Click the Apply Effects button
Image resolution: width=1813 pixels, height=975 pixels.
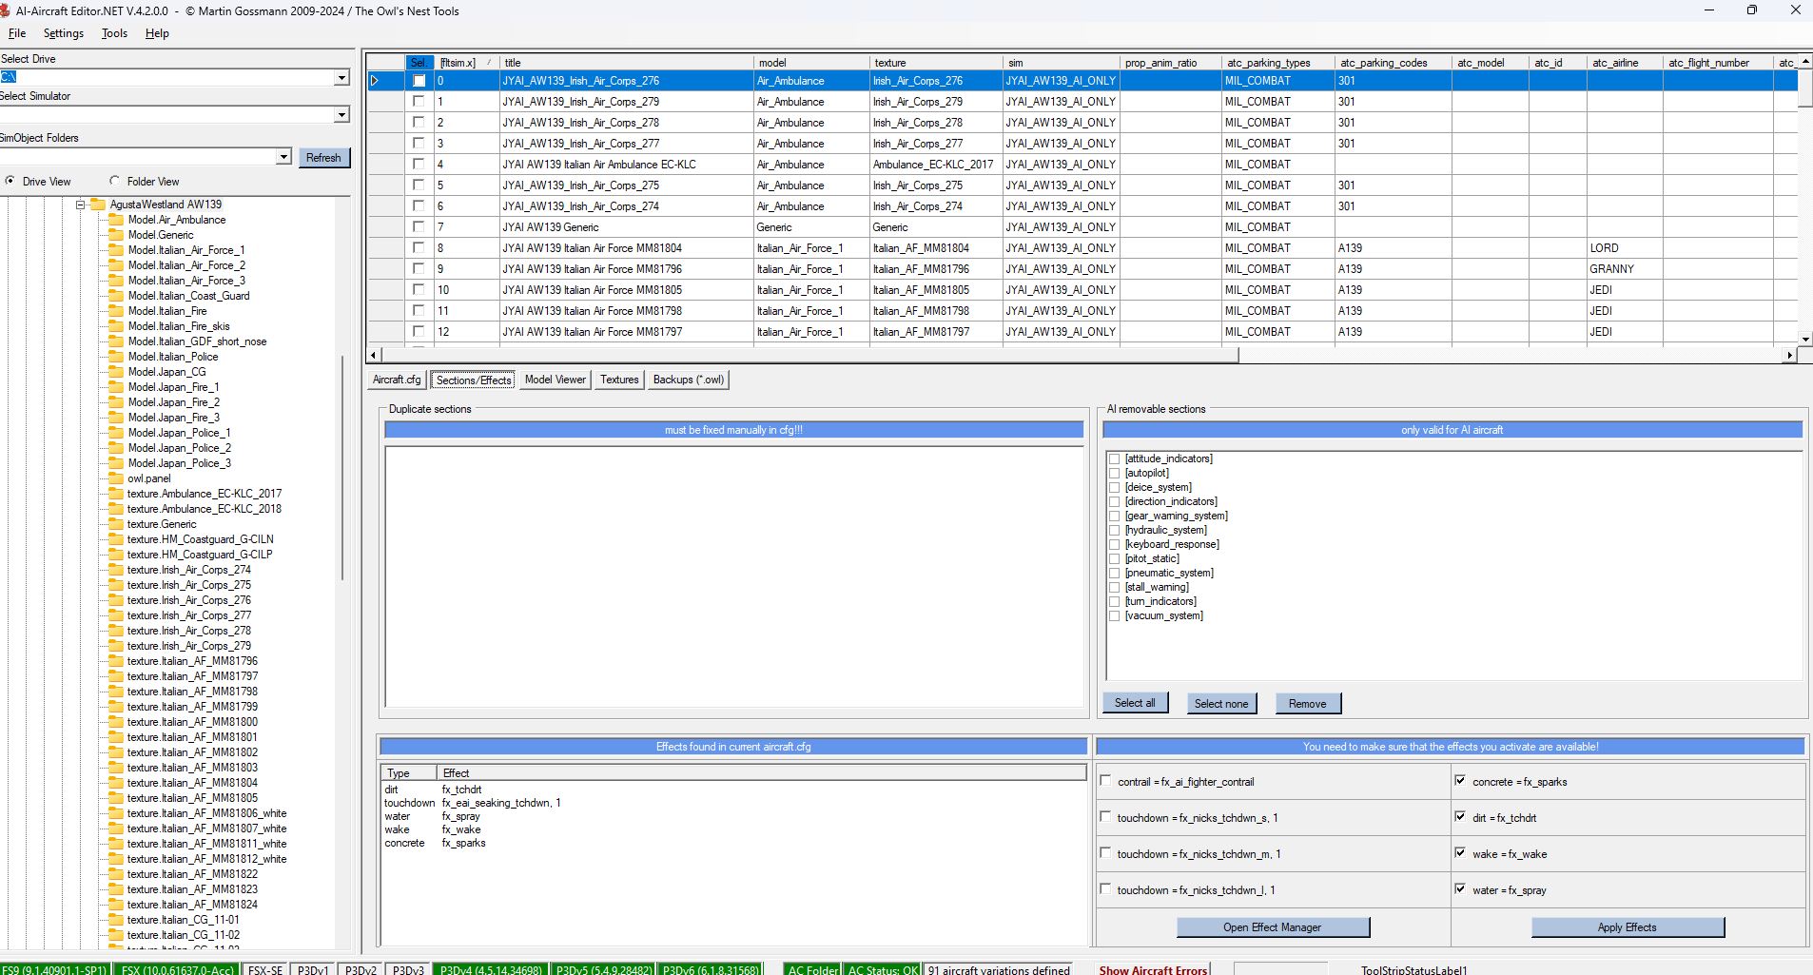[x=1627, y=927]
